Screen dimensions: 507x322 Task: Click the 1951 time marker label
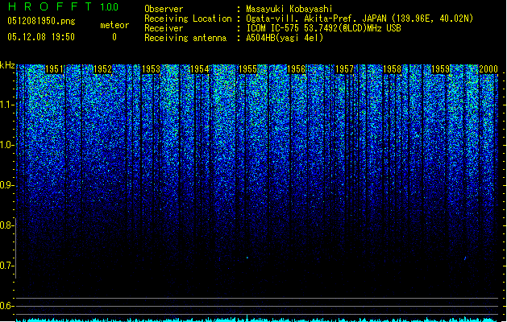pos(54,69)
